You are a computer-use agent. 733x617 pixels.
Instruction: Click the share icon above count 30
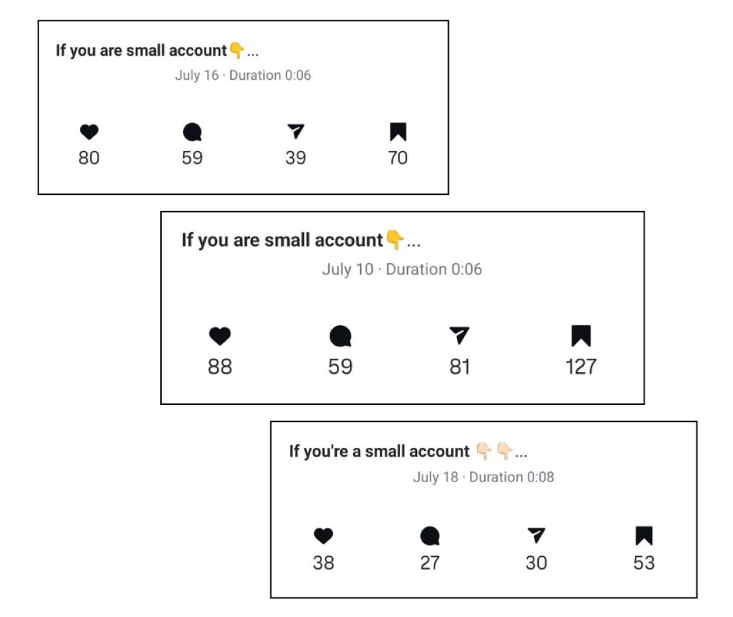[x=536, y=535]
